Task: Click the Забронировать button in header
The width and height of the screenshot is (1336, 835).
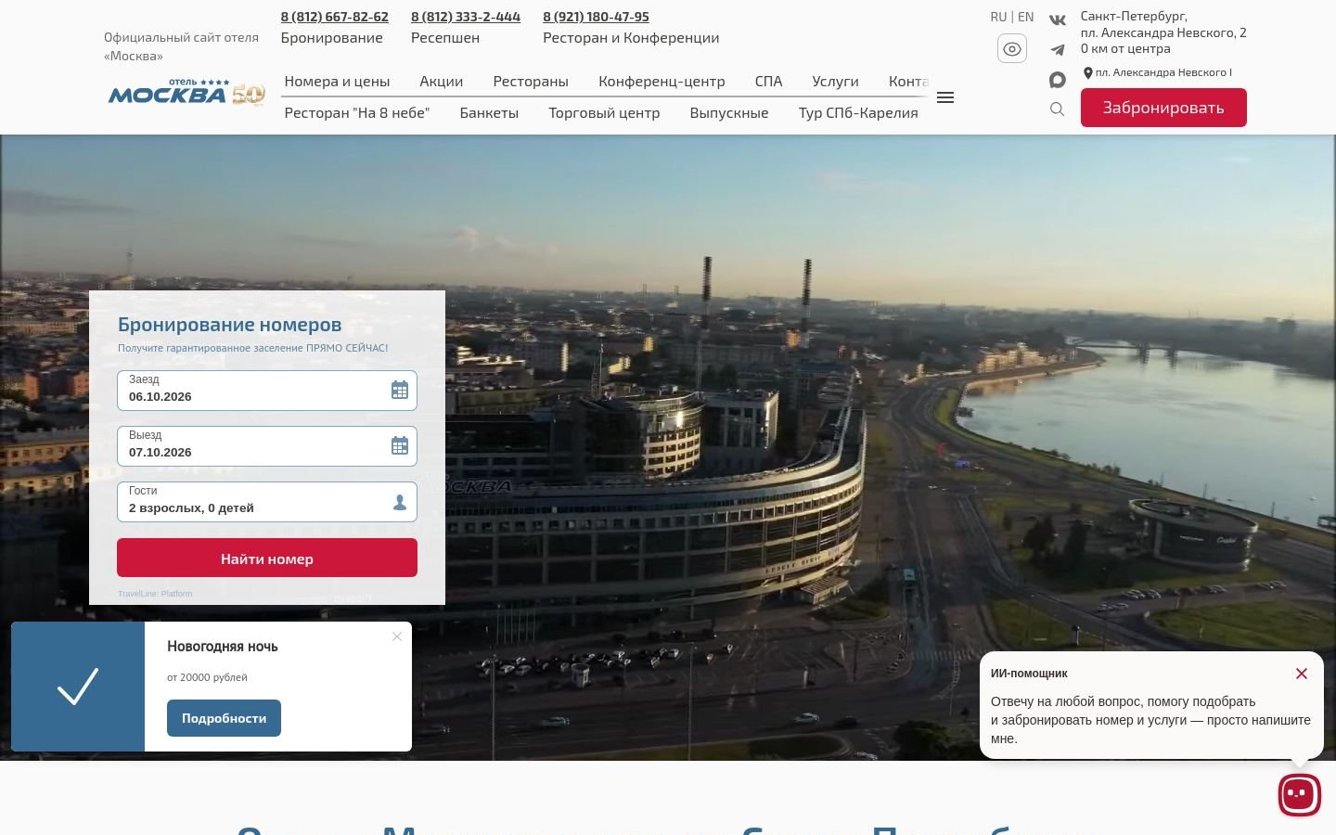Action: pyautogui.click(x=1163, y=108)
